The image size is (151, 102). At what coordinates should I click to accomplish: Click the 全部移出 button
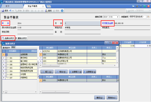point(90,72)
